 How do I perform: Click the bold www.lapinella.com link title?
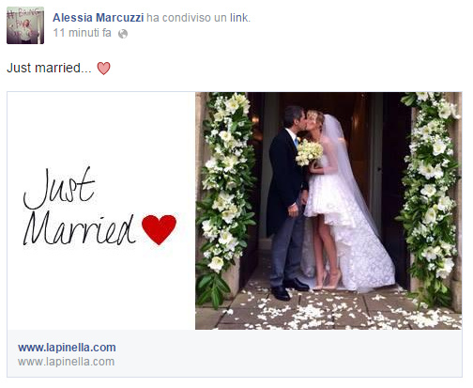click(67, 348)
